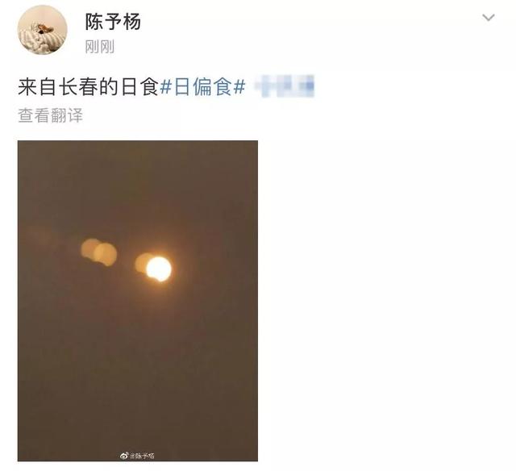Image resolution: width=516 pixels, height=471 pixels.
Task: Open the 陈予杨 username at top
Action: [x=113, y=22]
